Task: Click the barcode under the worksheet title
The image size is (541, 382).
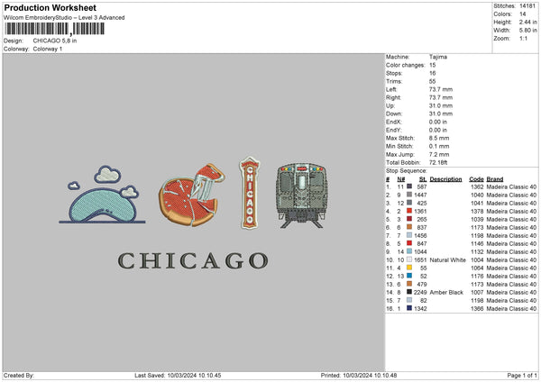Action: click(55, 29)
